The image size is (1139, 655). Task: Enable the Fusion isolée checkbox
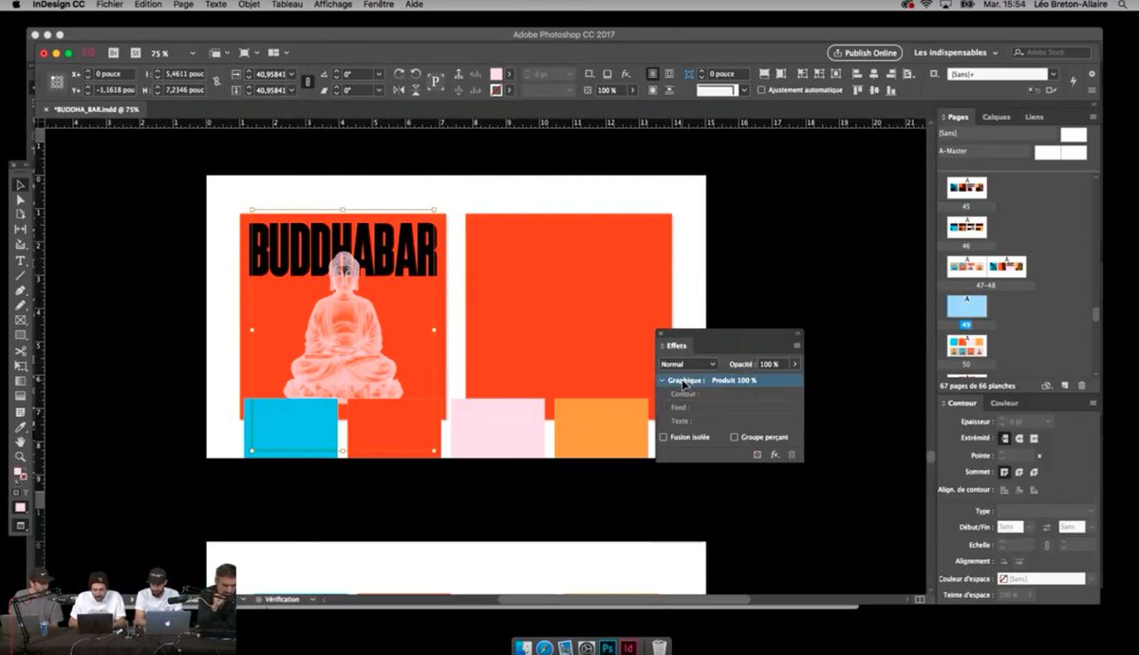click(663, 437)
